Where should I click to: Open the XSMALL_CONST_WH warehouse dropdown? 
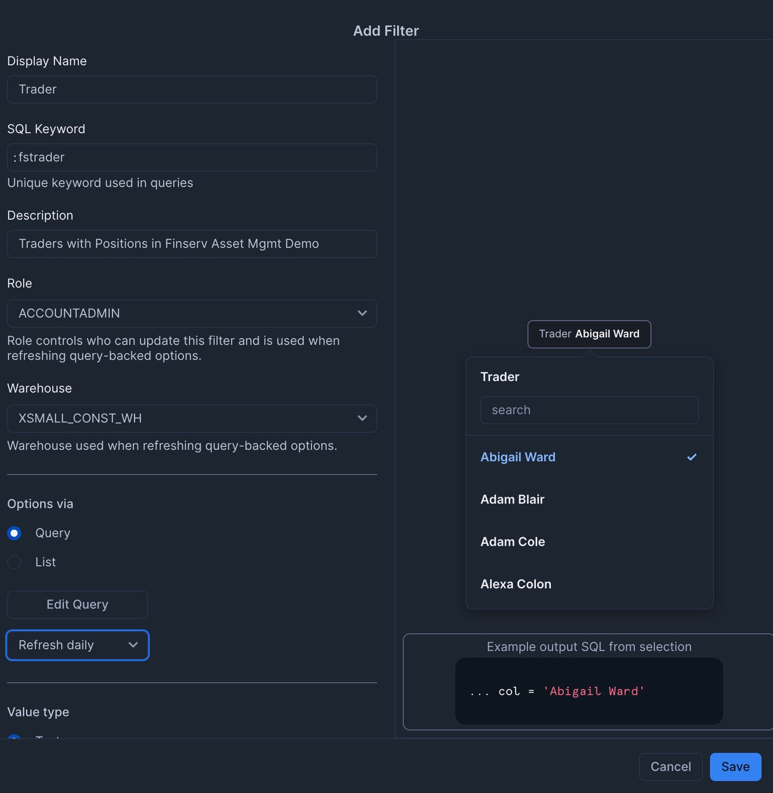pos(192,418)
